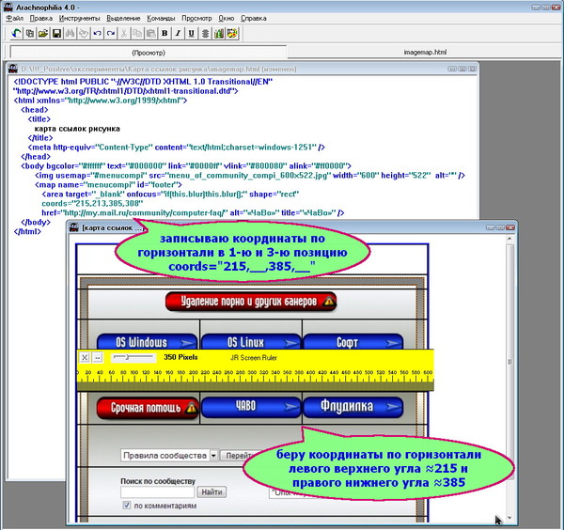The image size is (564, 530).
Task: Switch to the imagemap.html tab
Action: 425,52
